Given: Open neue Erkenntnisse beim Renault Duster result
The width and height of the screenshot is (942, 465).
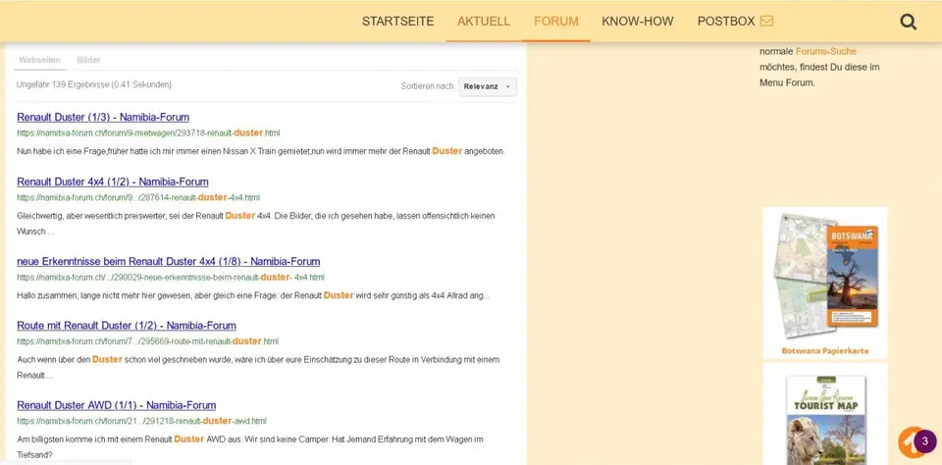Looking at the screenshot, I should pyautogui.click(x=168, y=261).
